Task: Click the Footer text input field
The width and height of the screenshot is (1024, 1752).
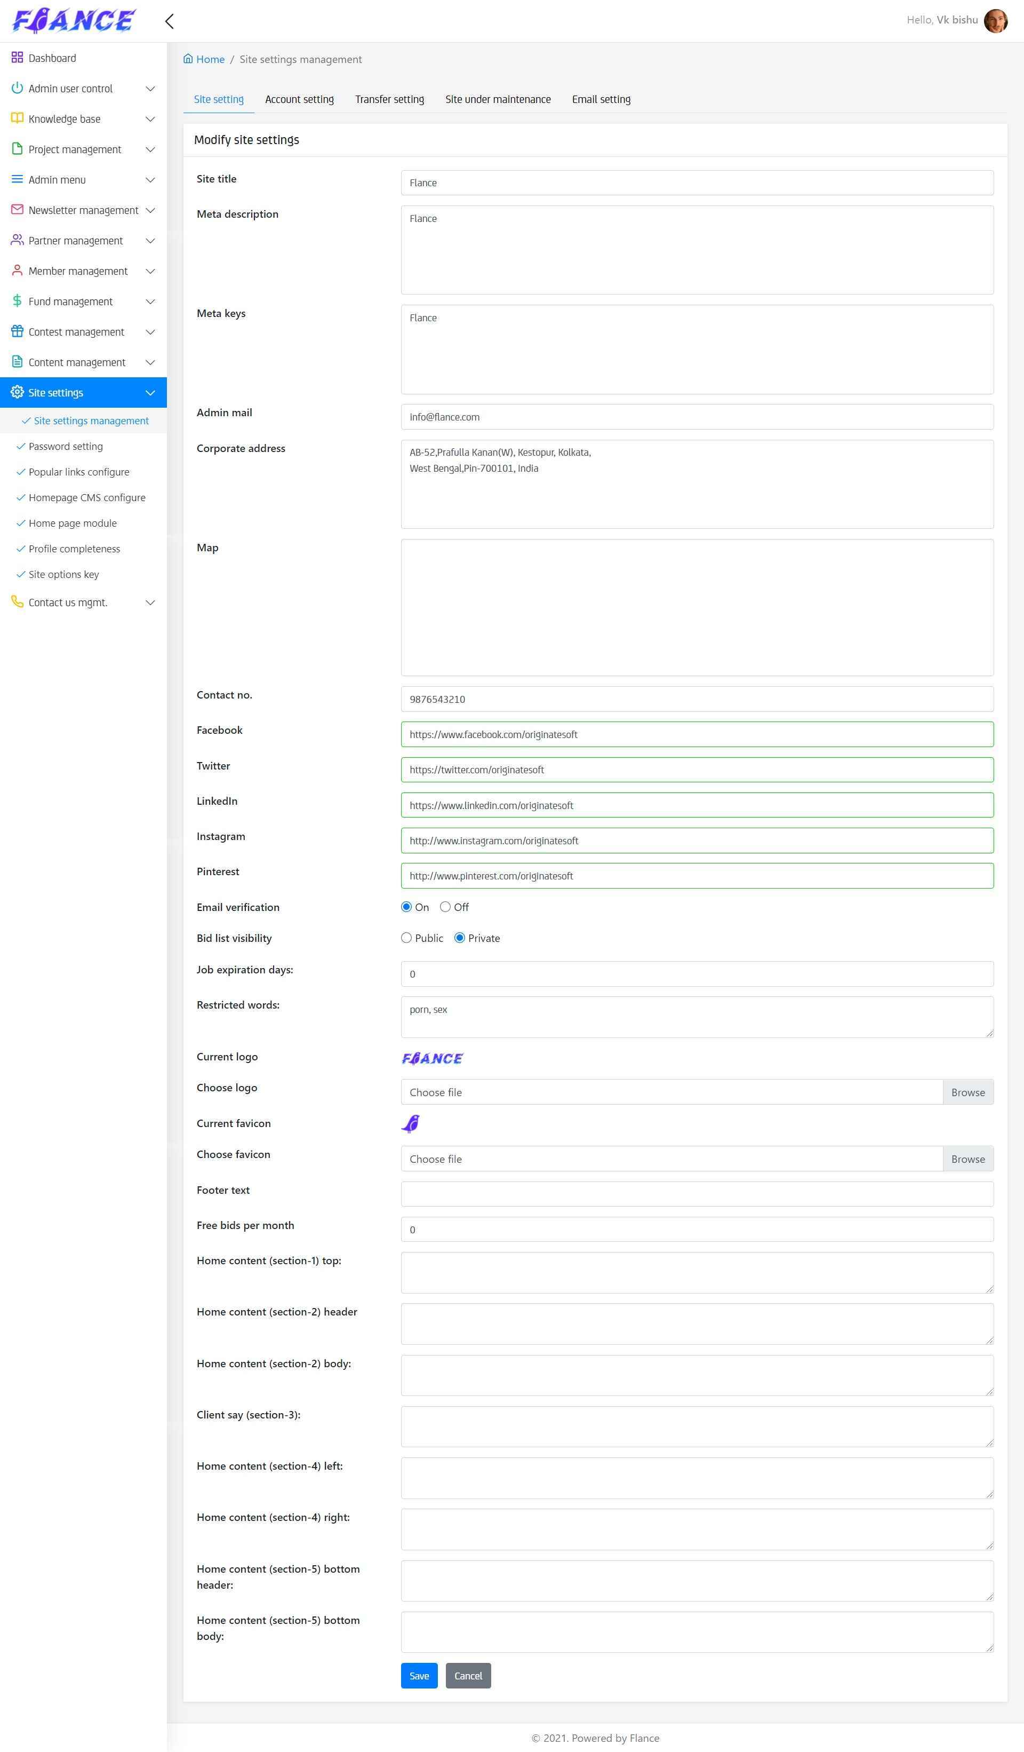Action: [x=697, y=1194]
